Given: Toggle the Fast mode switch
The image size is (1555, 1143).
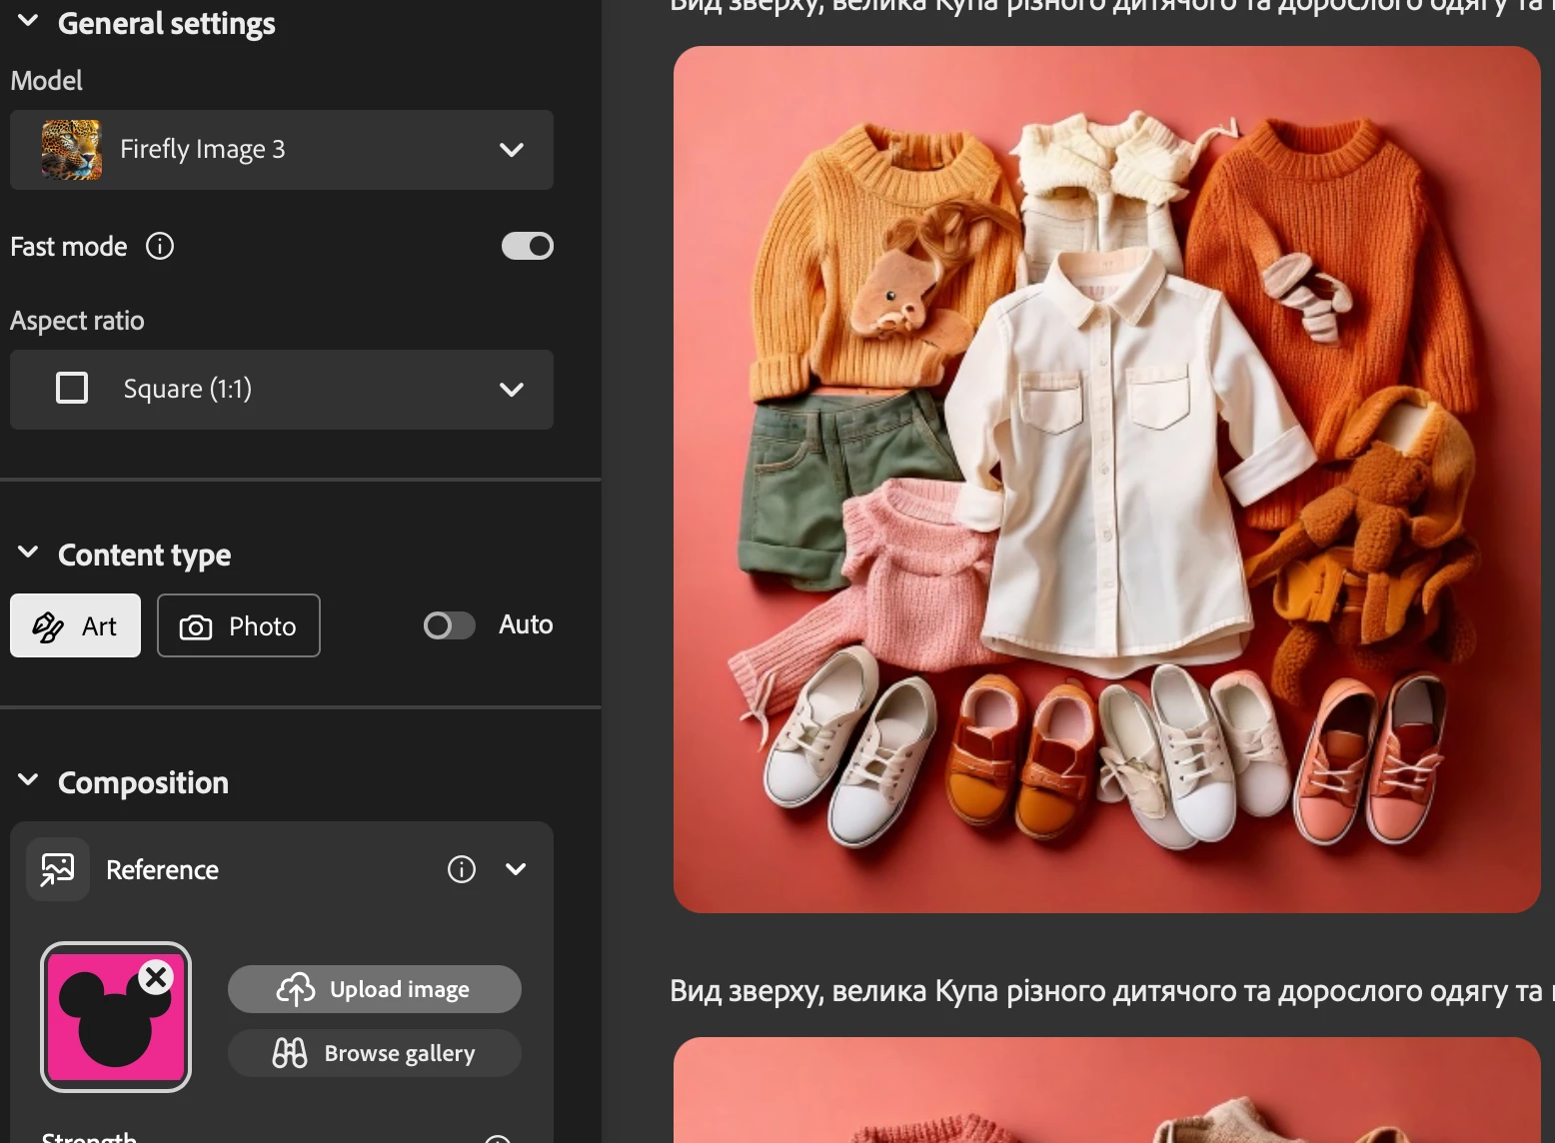Looking at the screenshot, I should point(528,246).
